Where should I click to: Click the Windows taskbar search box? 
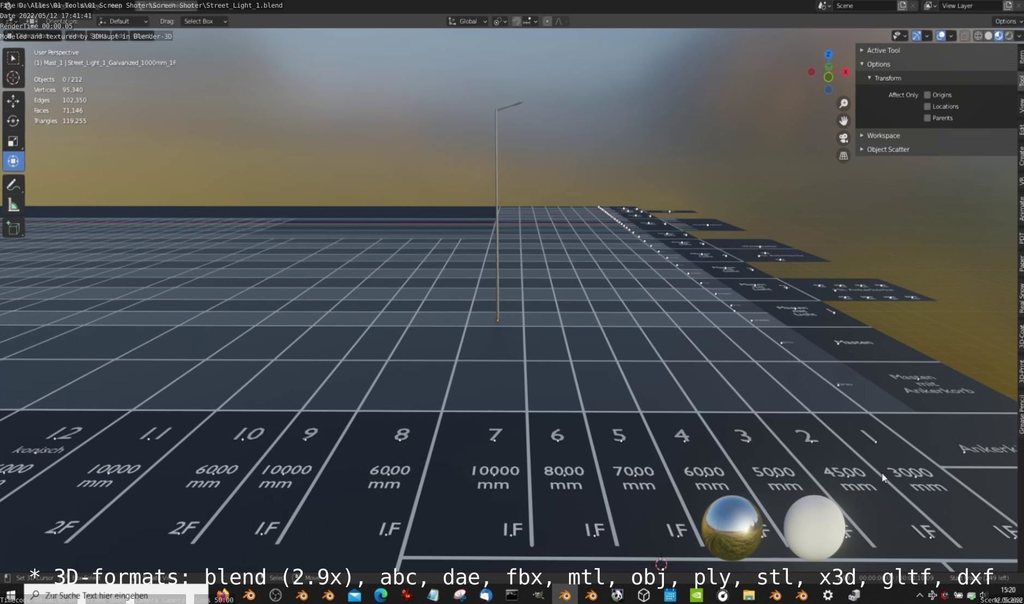[116, 595]
